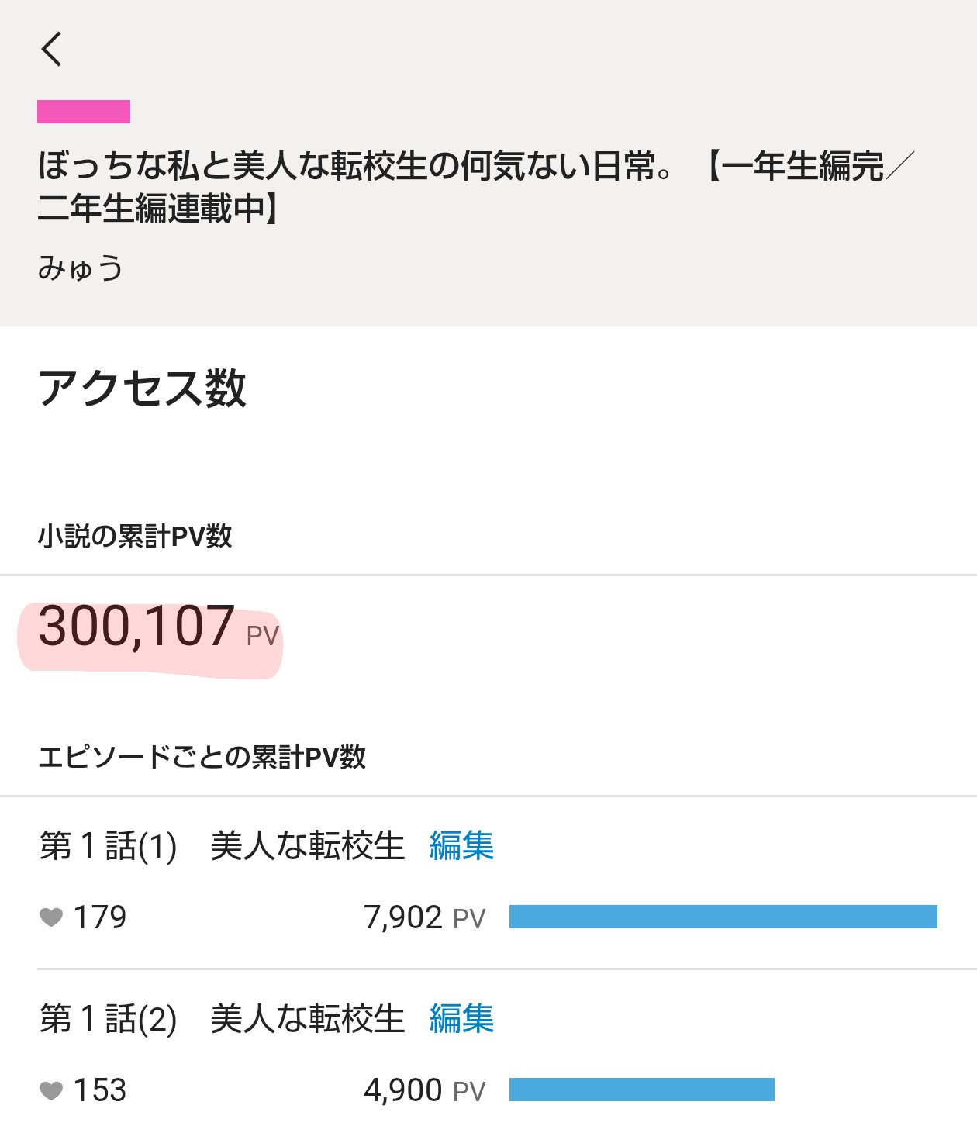This screenshot has width=977, height=1133.
Task: Select the エピソードごとの累計PV数 section header
Action: (202, 757)
